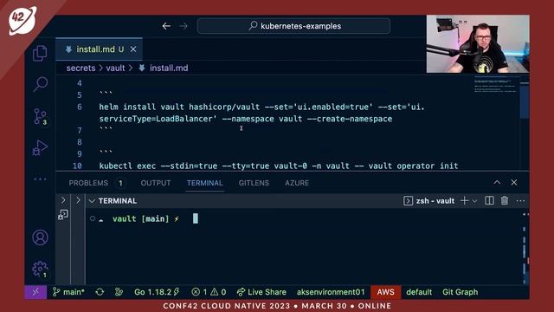Click the default namespace status item

tap(419, 292)
